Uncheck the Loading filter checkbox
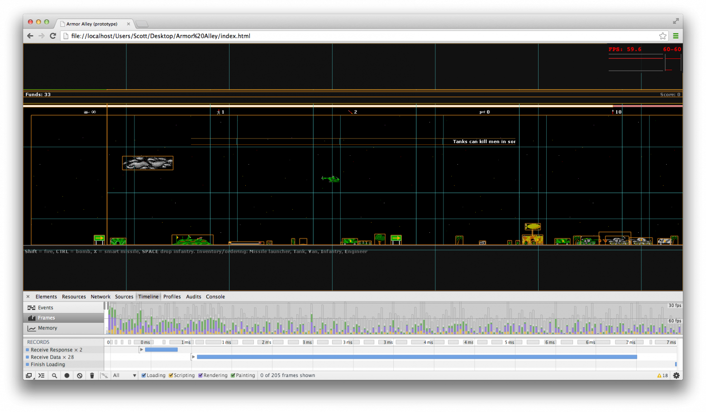Viewport: 706px width, 412px height. (x=144, y=375)
